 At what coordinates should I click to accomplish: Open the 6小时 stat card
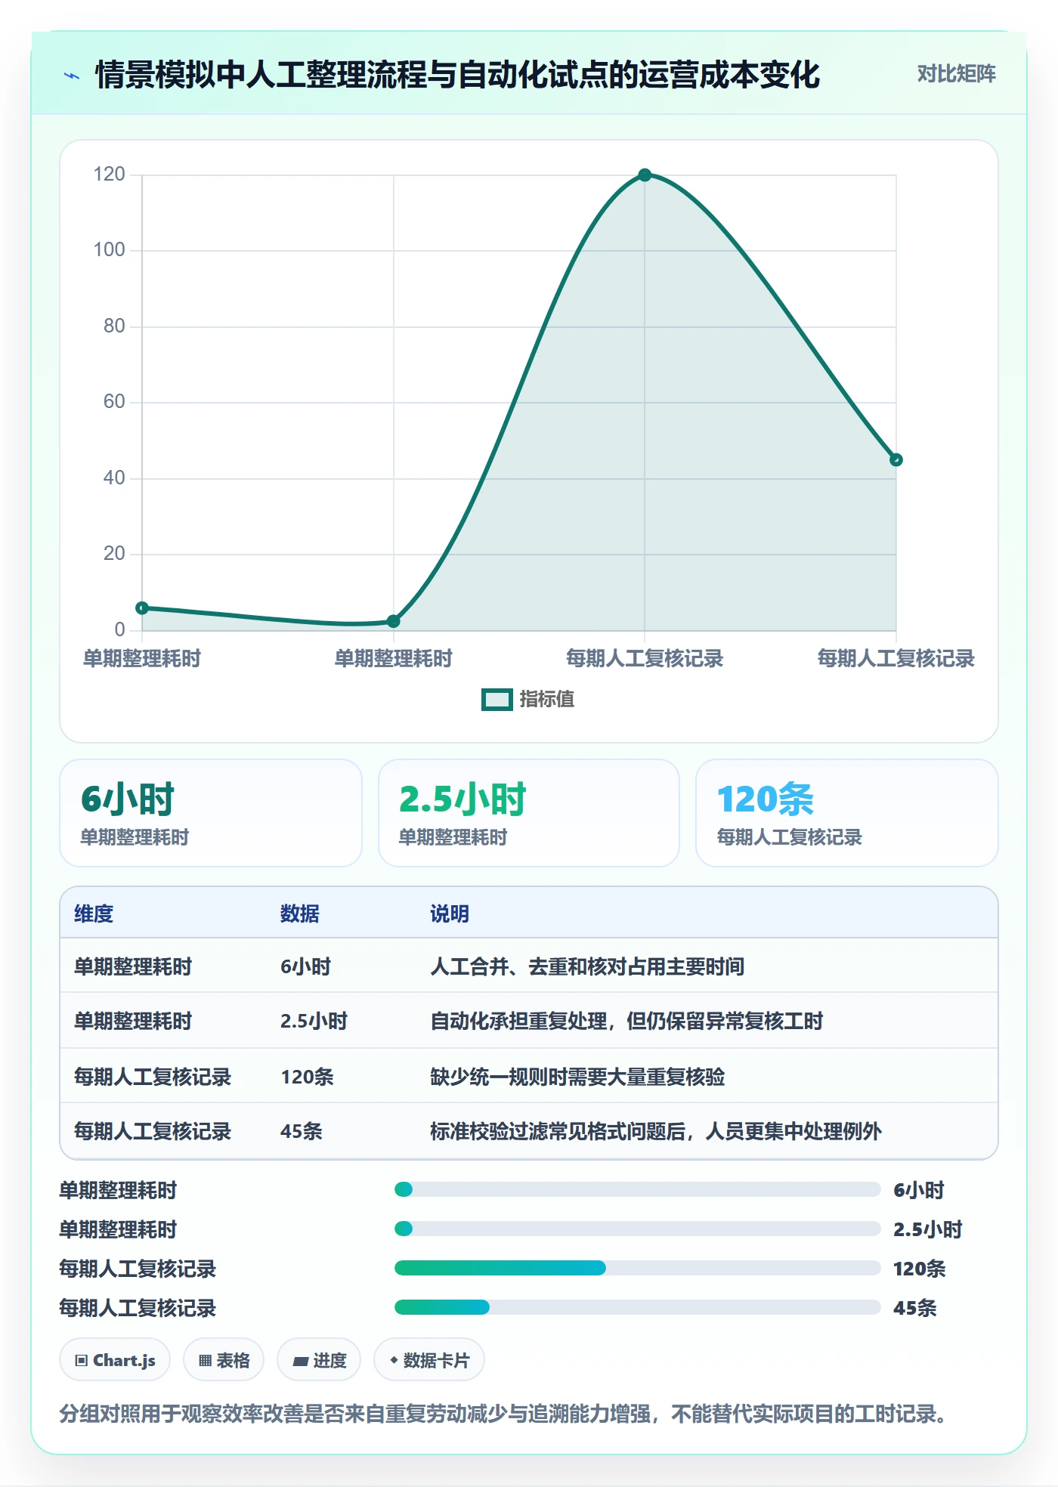coord(211,813)
